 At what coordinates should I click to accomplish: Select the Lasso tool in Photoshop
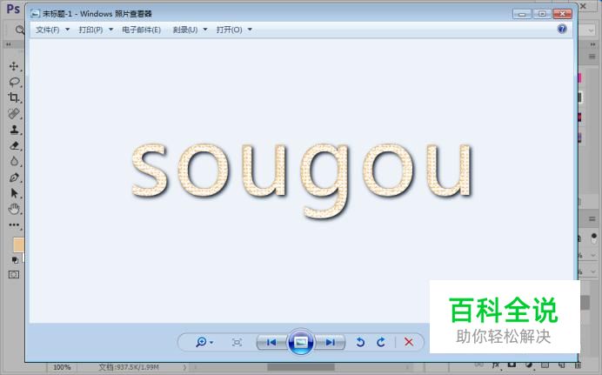click(x=14, y=82)
